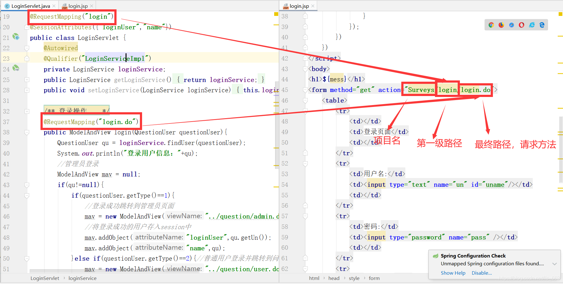Click ${mess} expression in h1
Screen dimensions: 563x284
(335, 79)
